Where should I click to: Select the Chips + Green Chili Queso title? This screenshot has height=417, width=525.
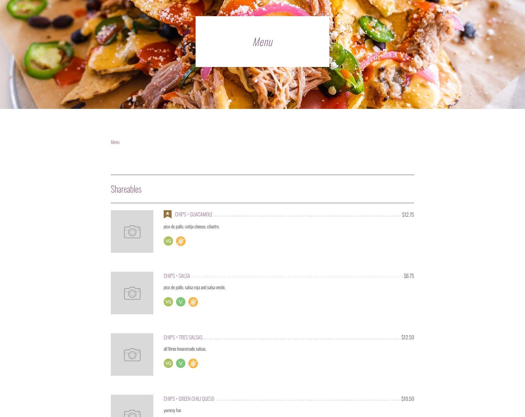tap(189, 399)
